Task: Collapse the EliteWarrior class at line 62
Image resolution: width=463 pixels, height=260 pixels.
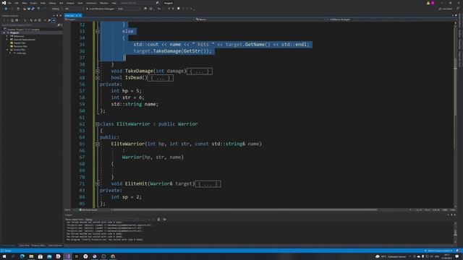Action: 98,124
